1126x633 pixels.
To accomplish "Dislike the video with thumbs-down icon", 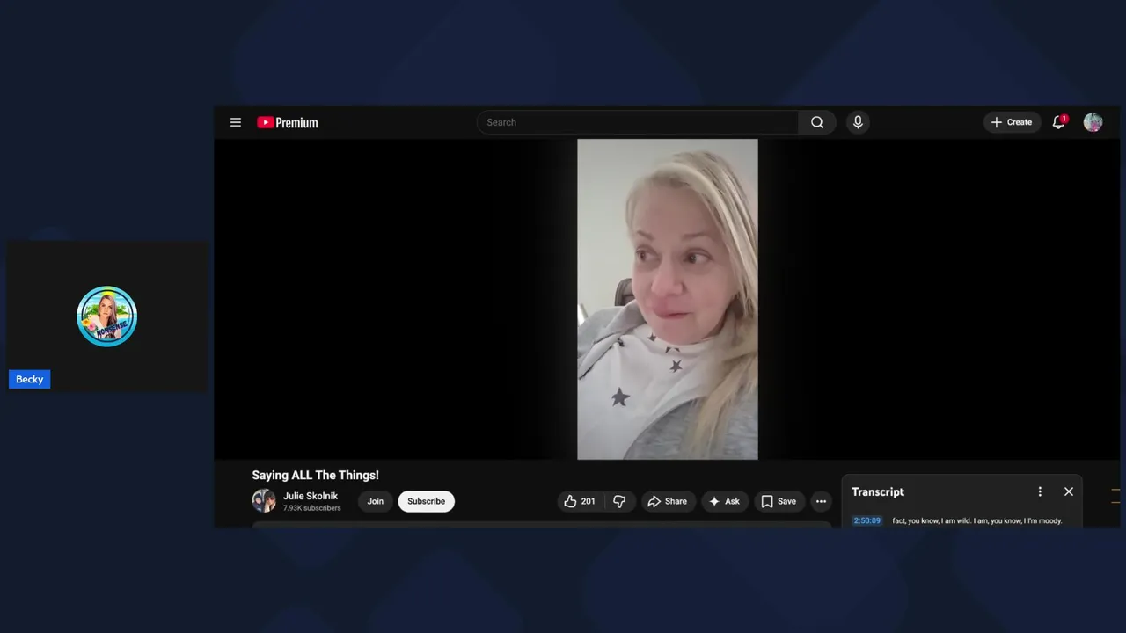I will pyautogui.click(x=619, y=501).
